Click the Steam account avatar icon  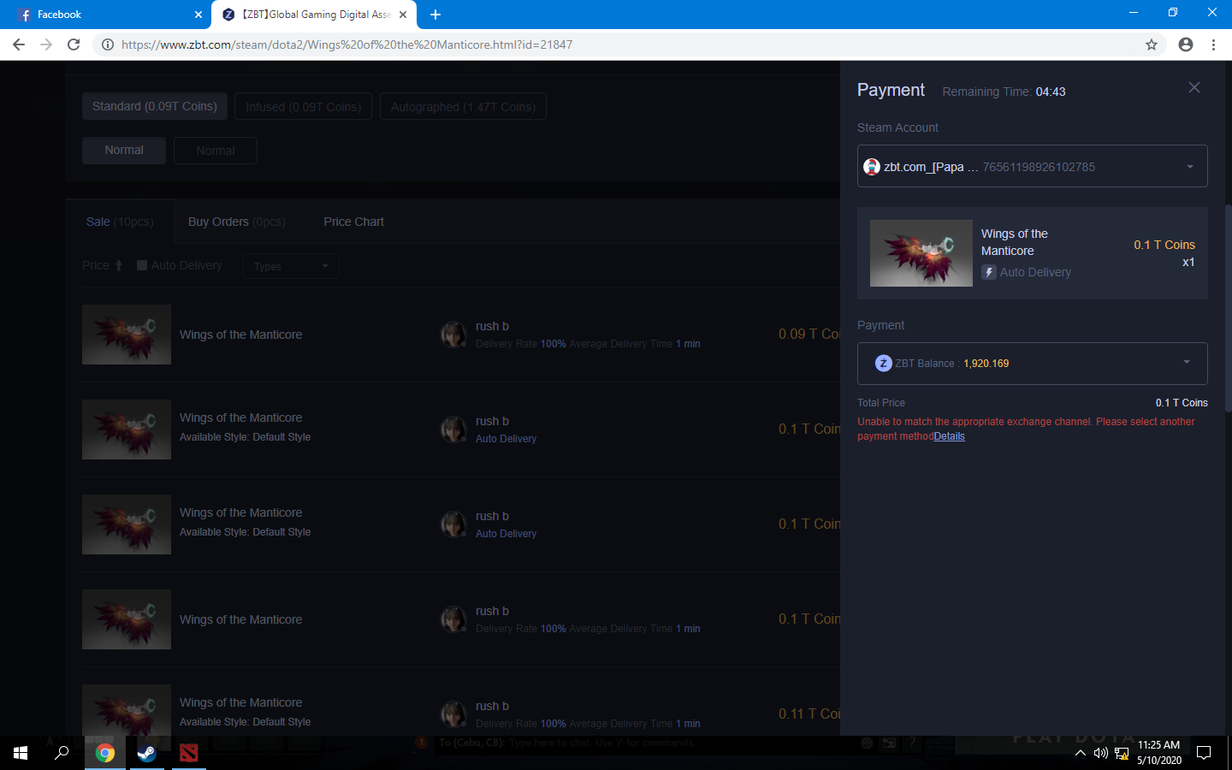pyautogui.click(x=872, y=167)
